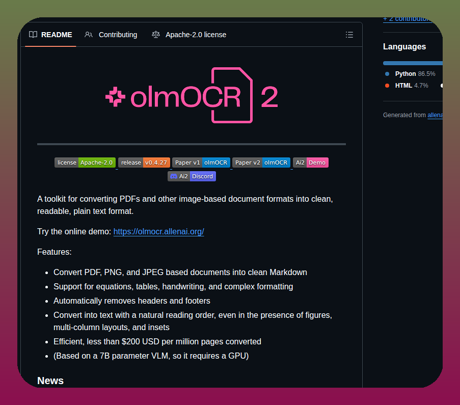Screen dimensions: 460x405
Task: Click the blue languages bar
Action: [x=413, y=63]
